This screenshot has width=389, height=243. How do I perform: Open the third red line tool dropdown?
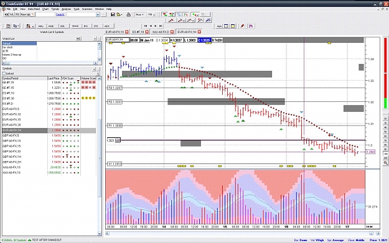tap(190, 21)
